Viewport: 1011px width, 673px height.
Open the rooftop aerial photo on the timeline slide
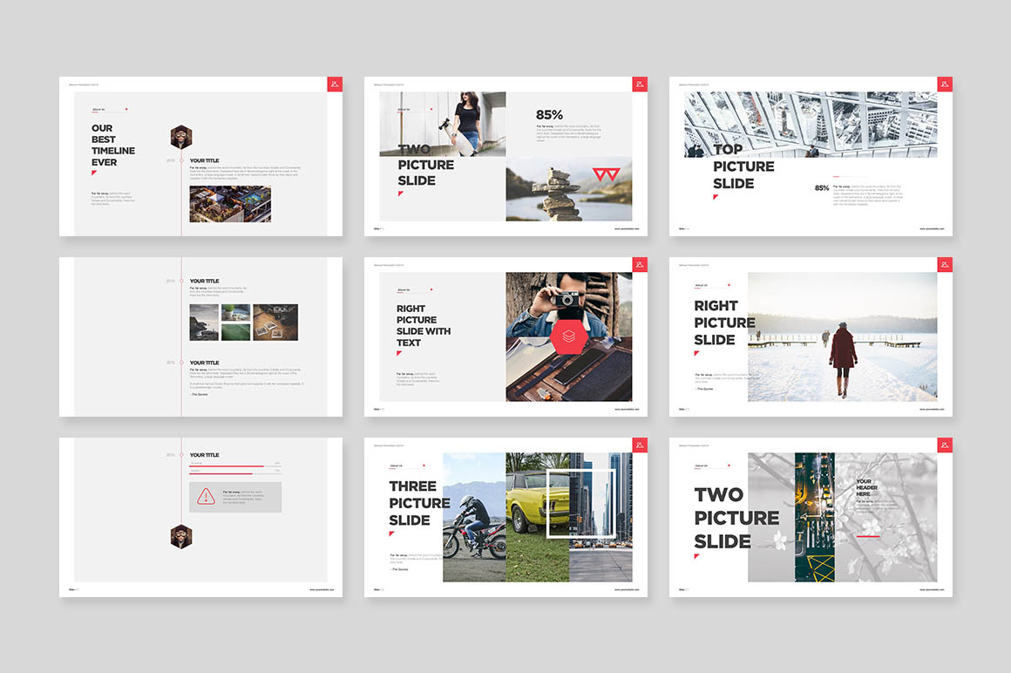(x=230, y=204)
